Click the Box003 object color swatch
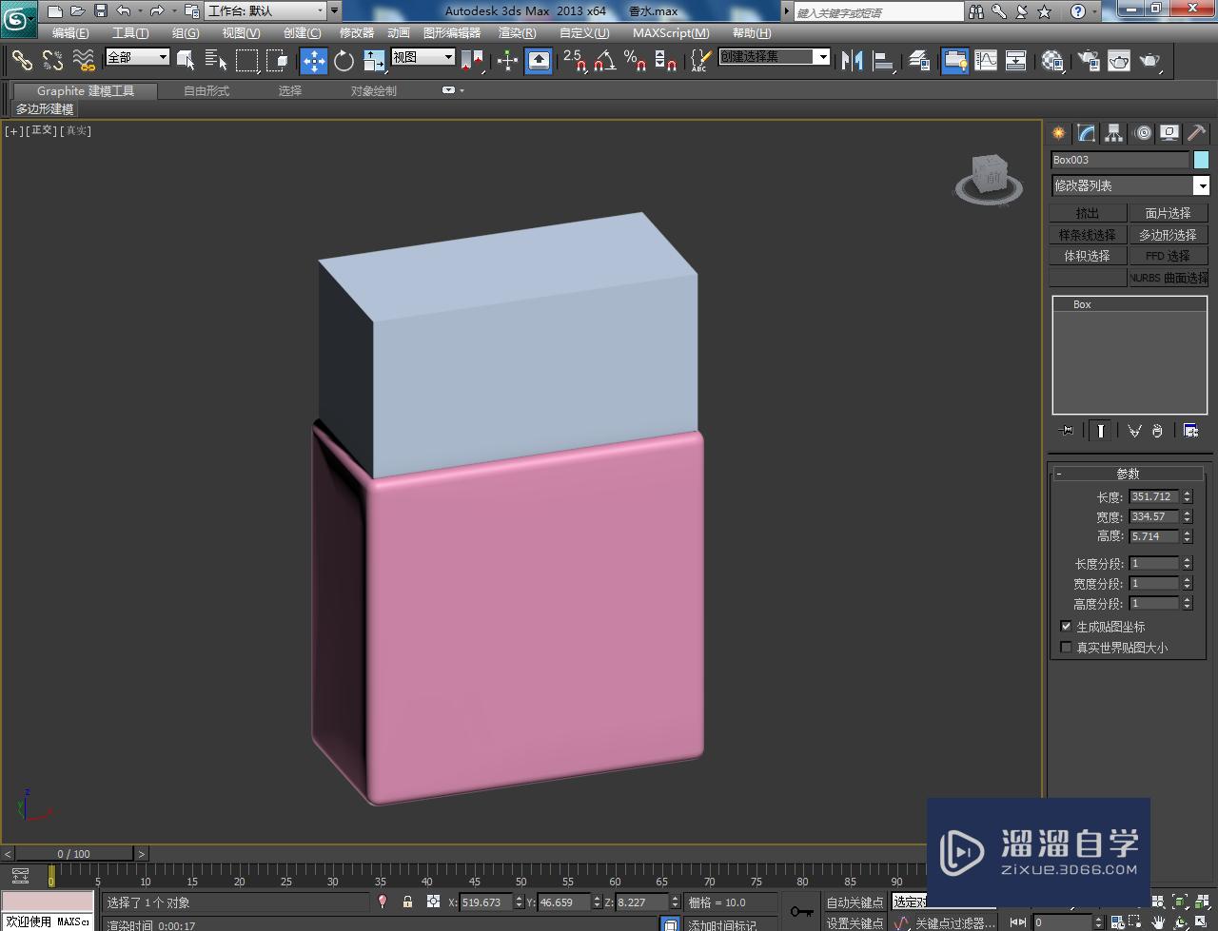The height and width of the screenshot is (931, 1218). [x=1201, y=160]
